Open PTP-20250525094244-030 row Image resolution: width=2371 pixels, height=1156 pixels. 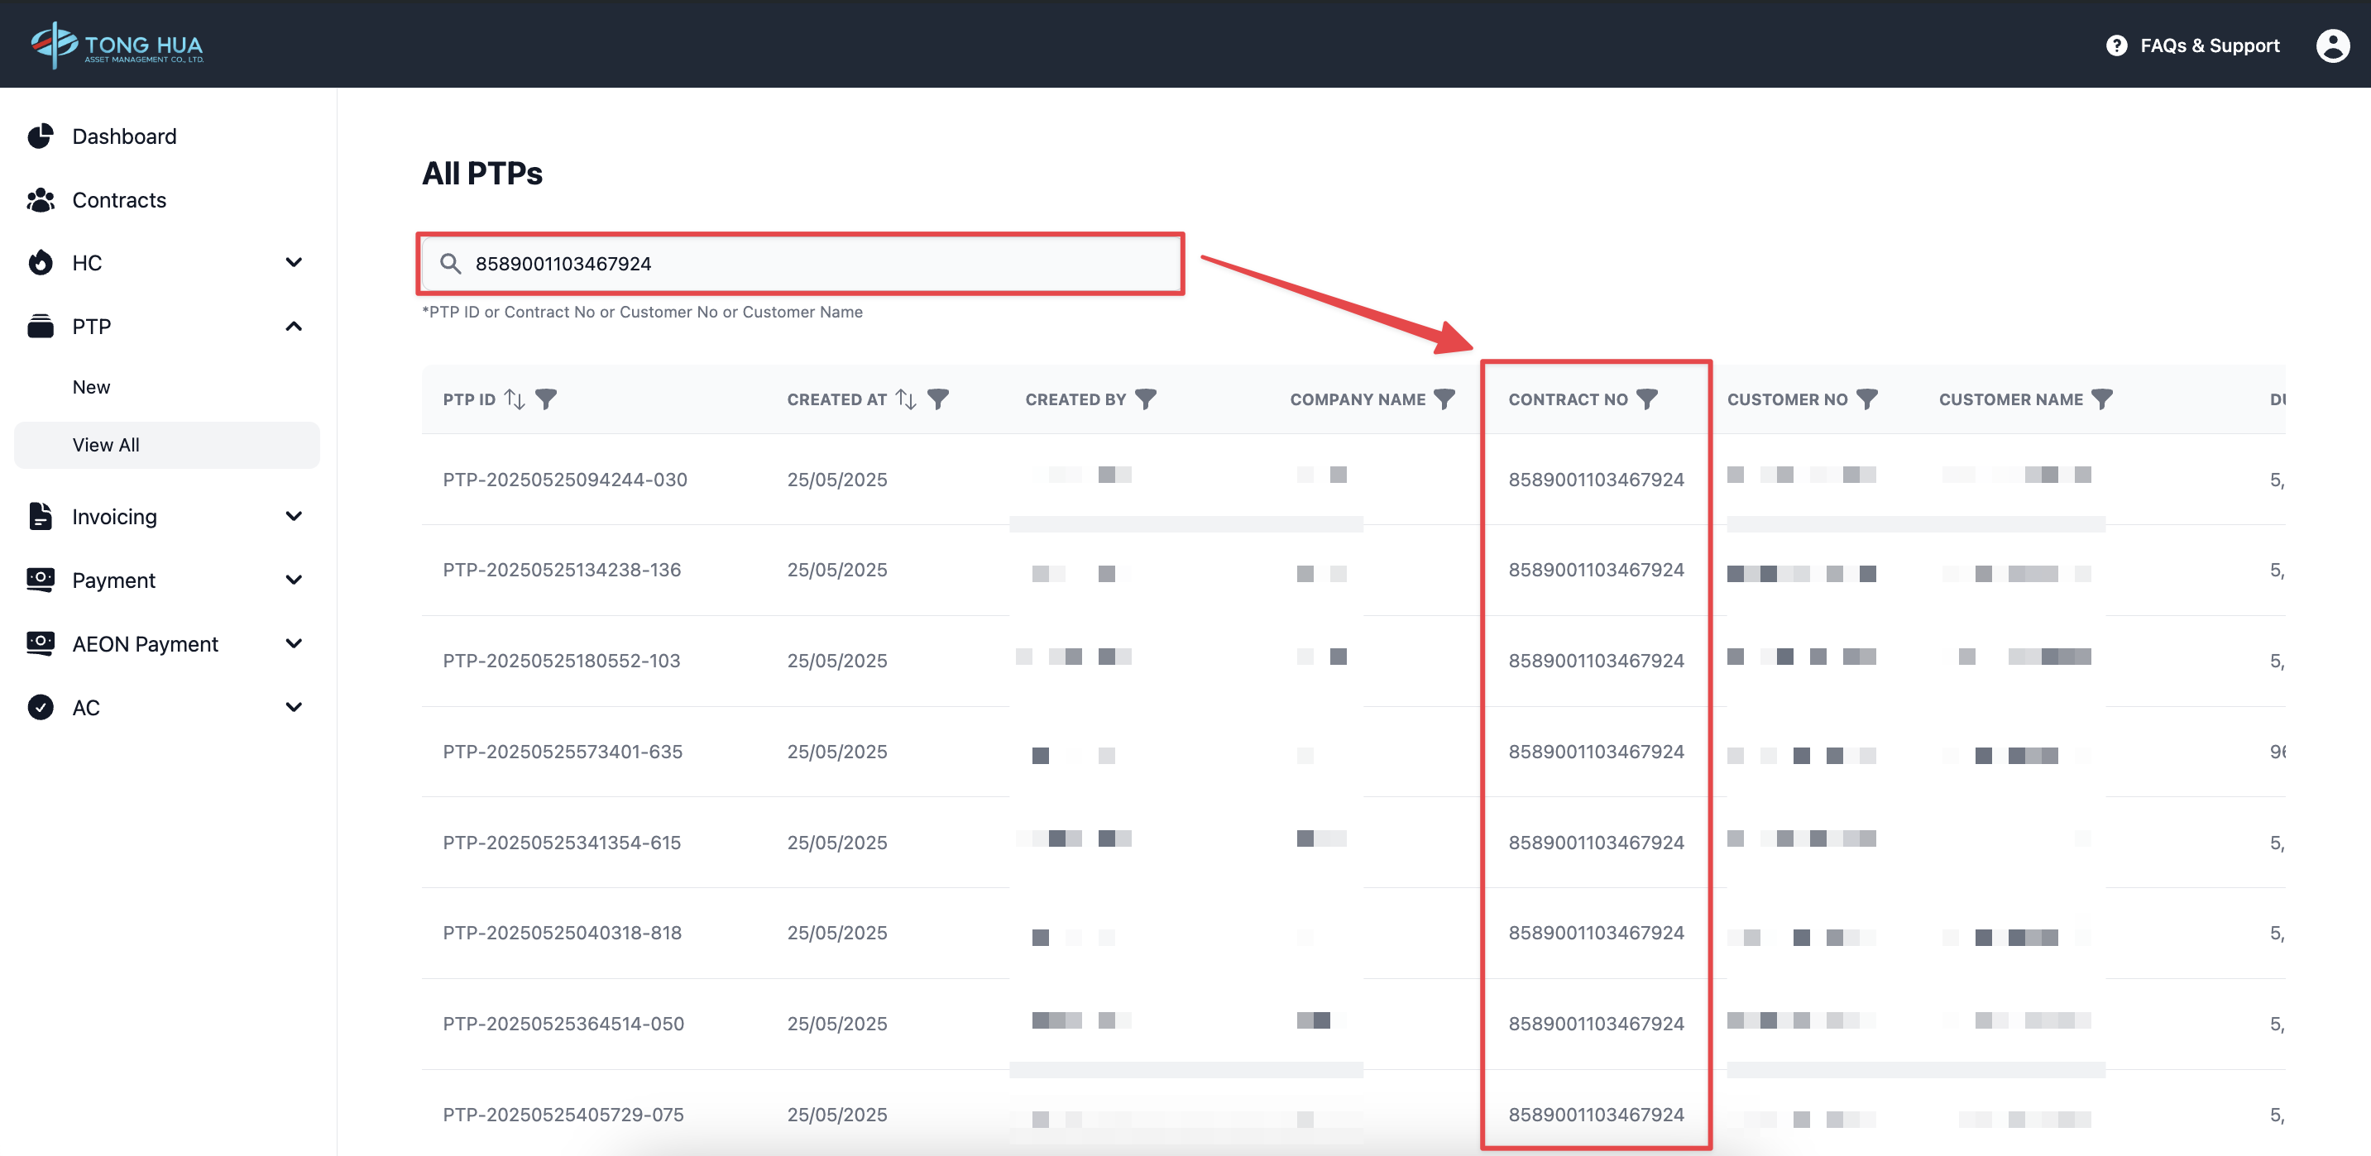[564, 479]
